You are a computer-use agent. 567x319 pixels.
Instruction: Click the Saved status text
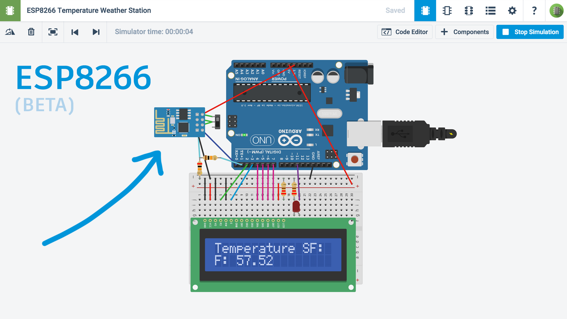click(395, 11)
